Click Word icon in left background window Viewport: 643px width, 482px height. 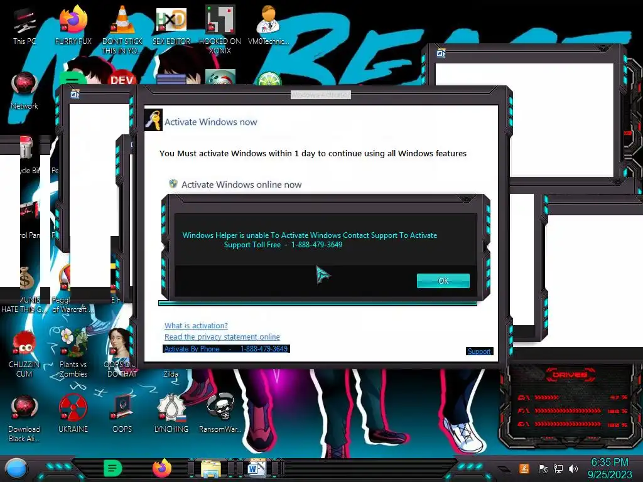(x=74, y=94)
